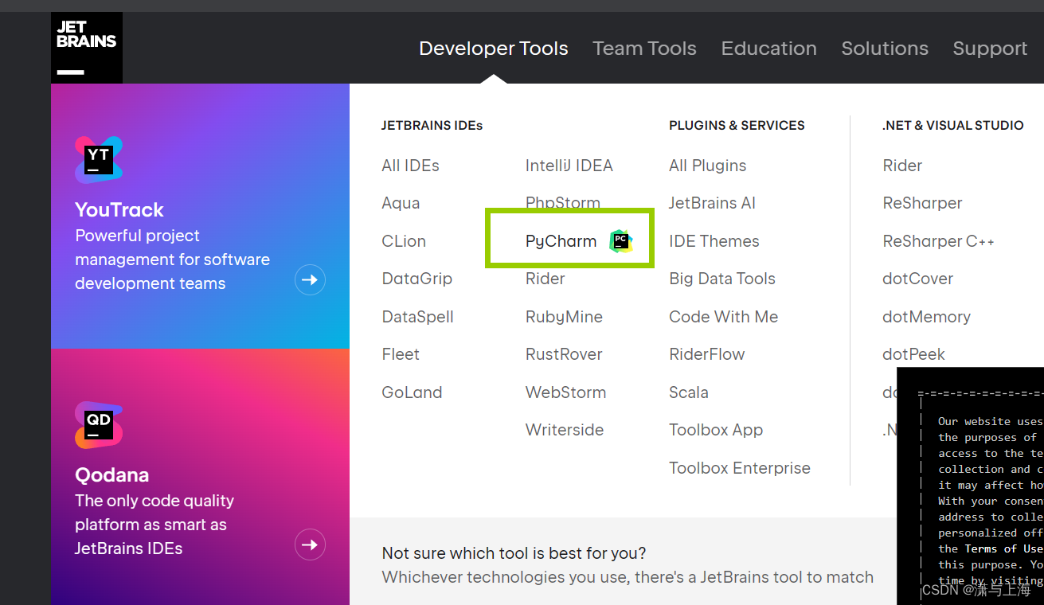
Task: Open Toolbox Enterprise link
Action: click(740, 468)
